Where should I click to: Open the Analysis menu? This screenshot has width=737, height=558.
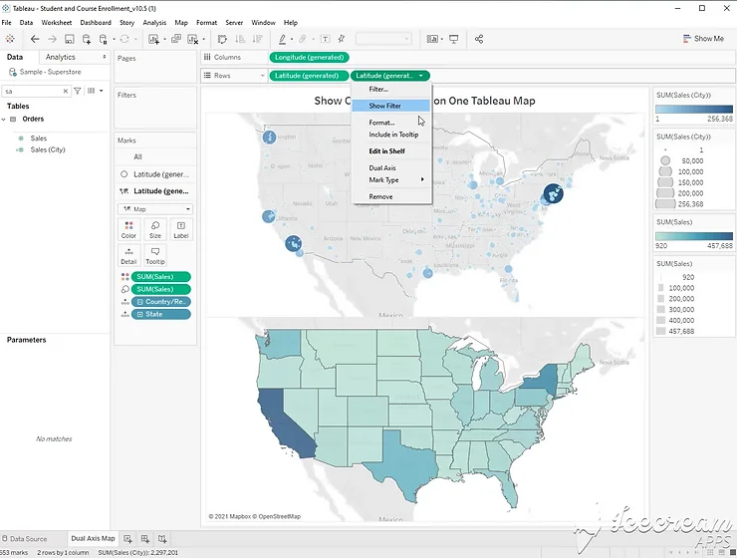pos(154,23)
